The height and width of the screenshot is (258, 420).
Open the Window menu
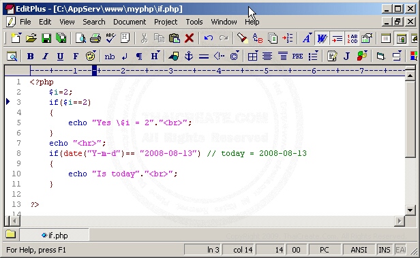(224, 22)
